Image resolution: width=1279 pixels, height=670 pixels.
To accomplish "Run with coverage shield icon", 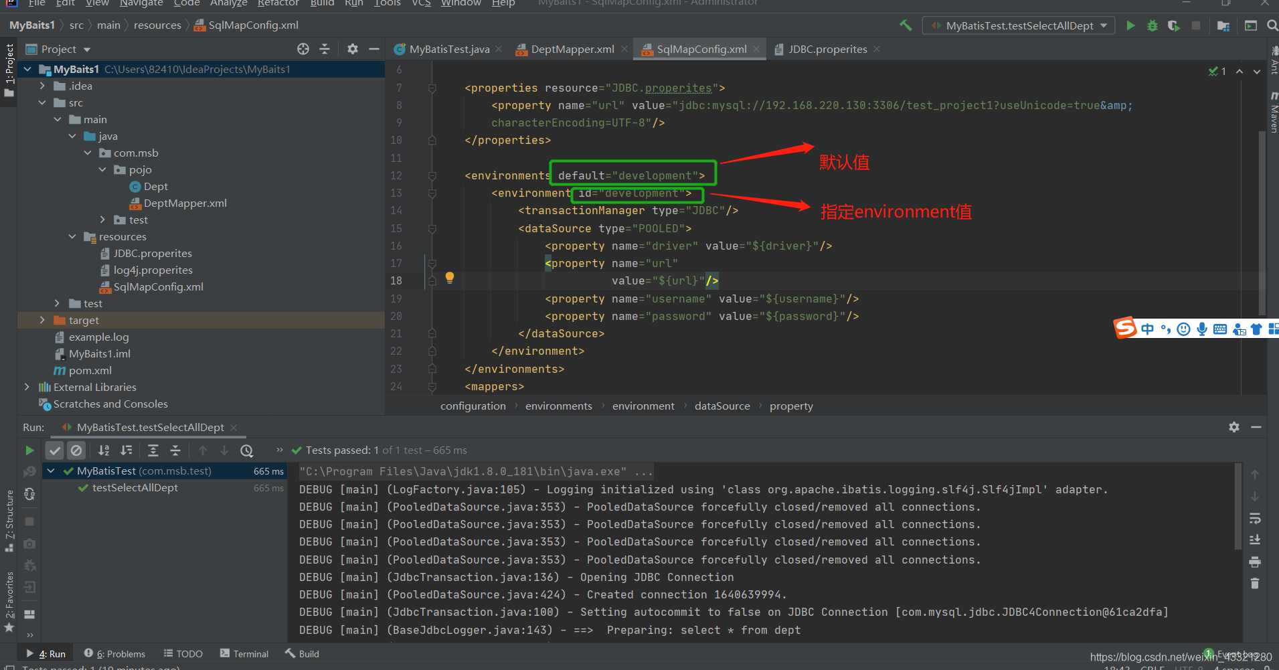I will point(1173,25).
